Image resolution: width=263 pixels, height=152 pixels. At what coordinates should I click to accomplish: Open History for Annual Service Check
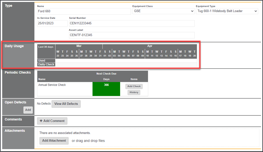tap(134, 92)
